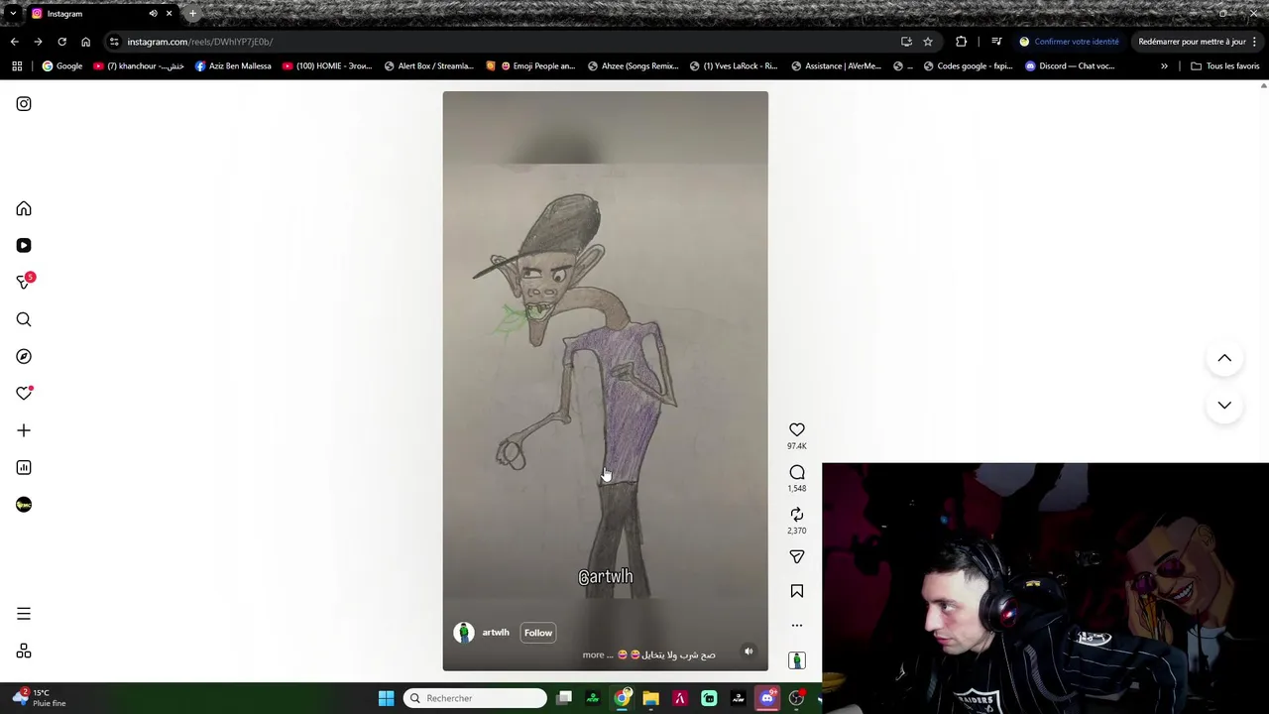Repost the reel

pyautogui.click(x=797, y=515)
